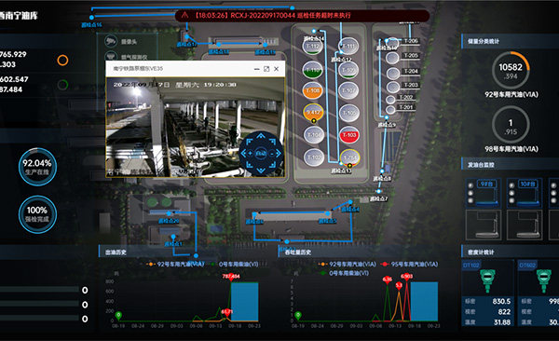559x341 pixels.
Task: Select the green T-110 tank
Action: click(x=313, y=70)
